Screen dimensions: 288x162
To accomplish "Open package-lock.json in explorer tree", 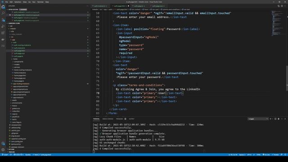I will (x=18, y=147).
